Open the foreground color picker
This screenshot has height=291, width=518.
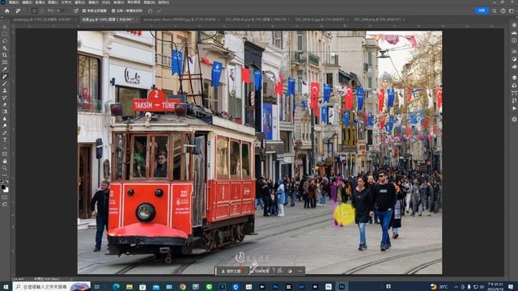3,188
